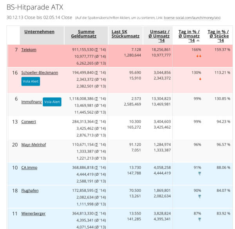
Task: Click the double flame icon in Telekom row
Action: click(x=199, y=56)
